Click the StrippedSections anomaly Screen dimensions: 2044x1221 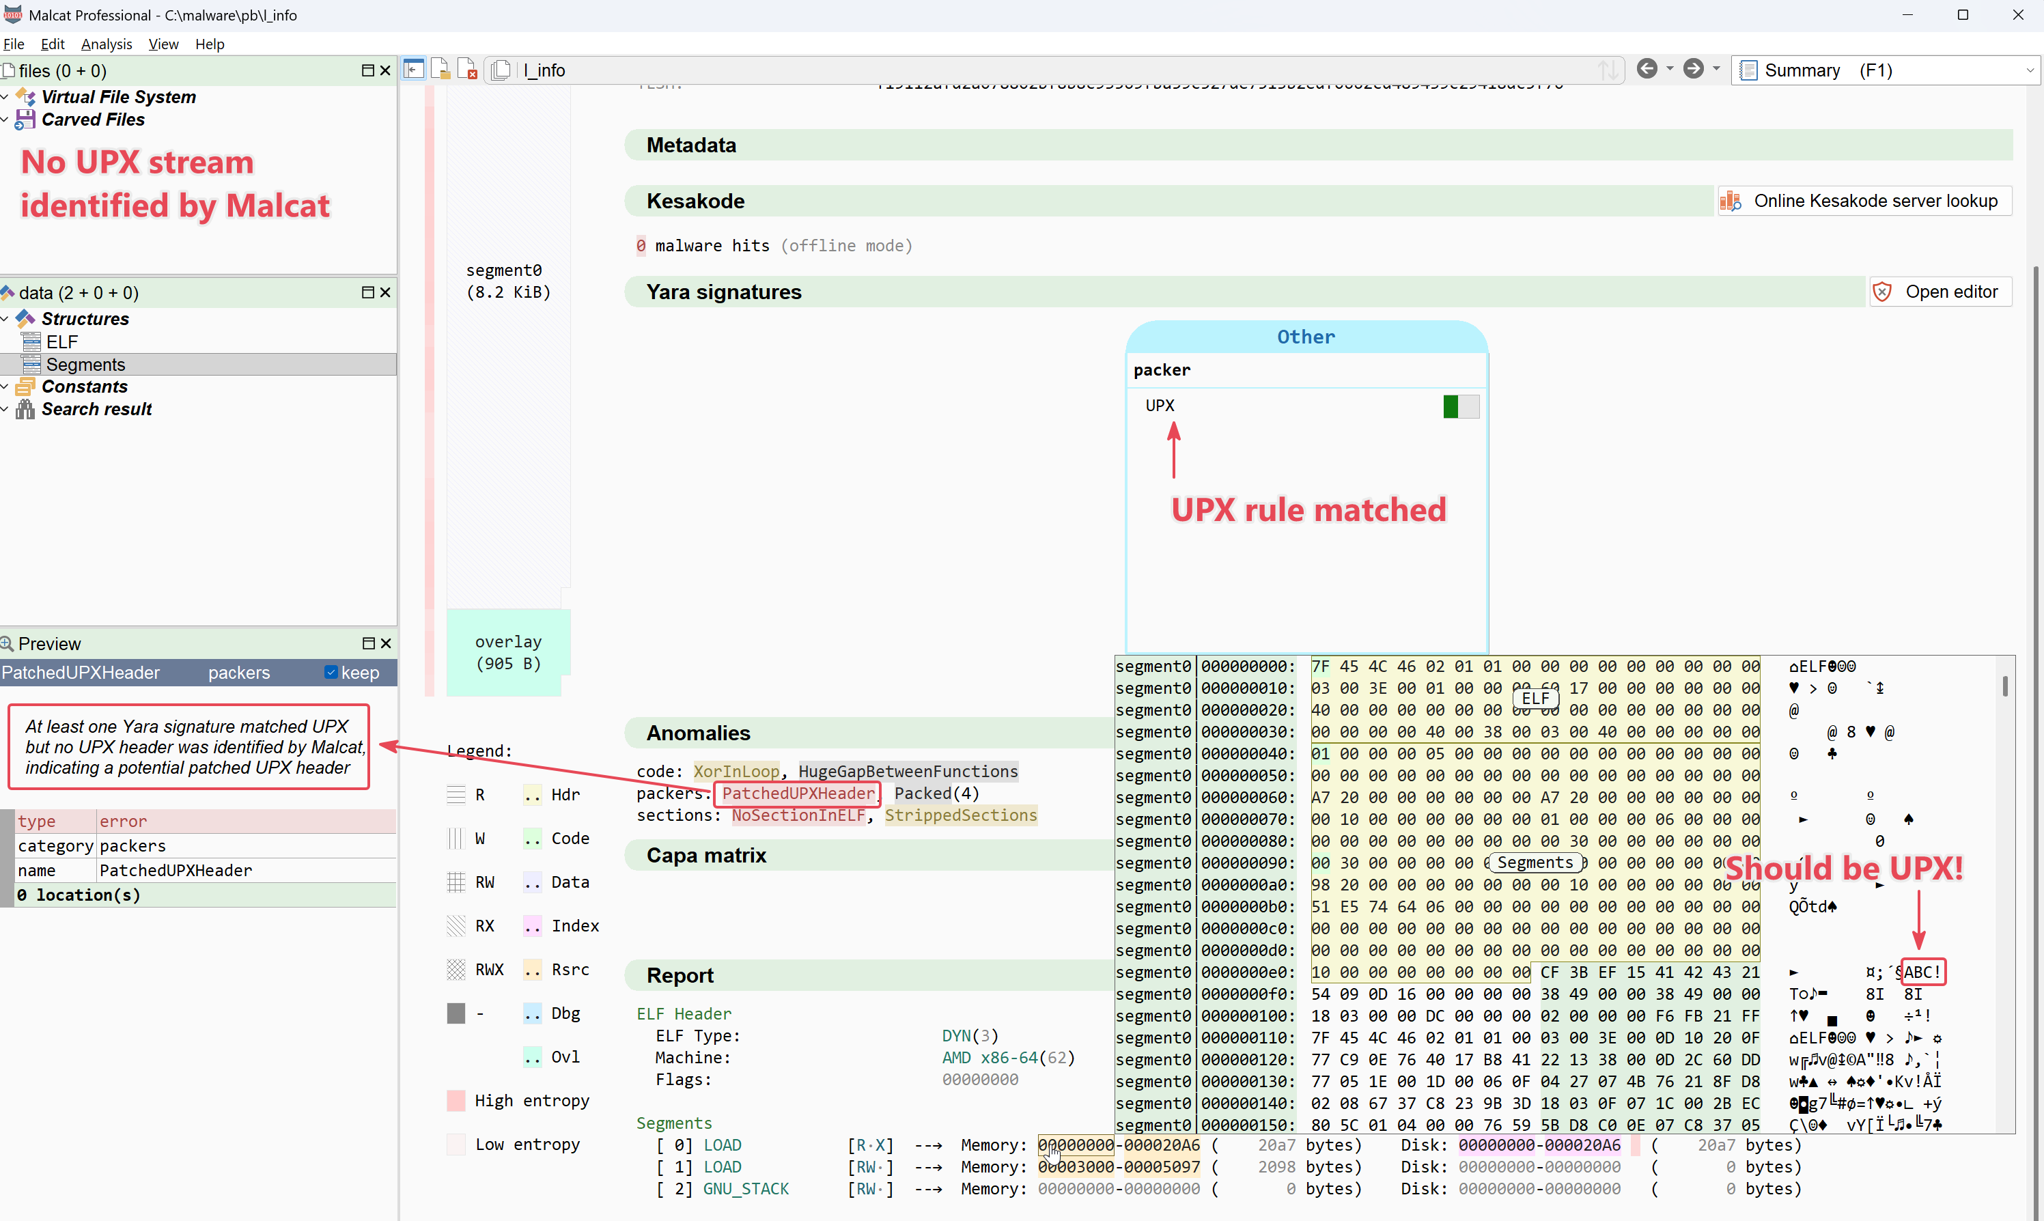960,815
